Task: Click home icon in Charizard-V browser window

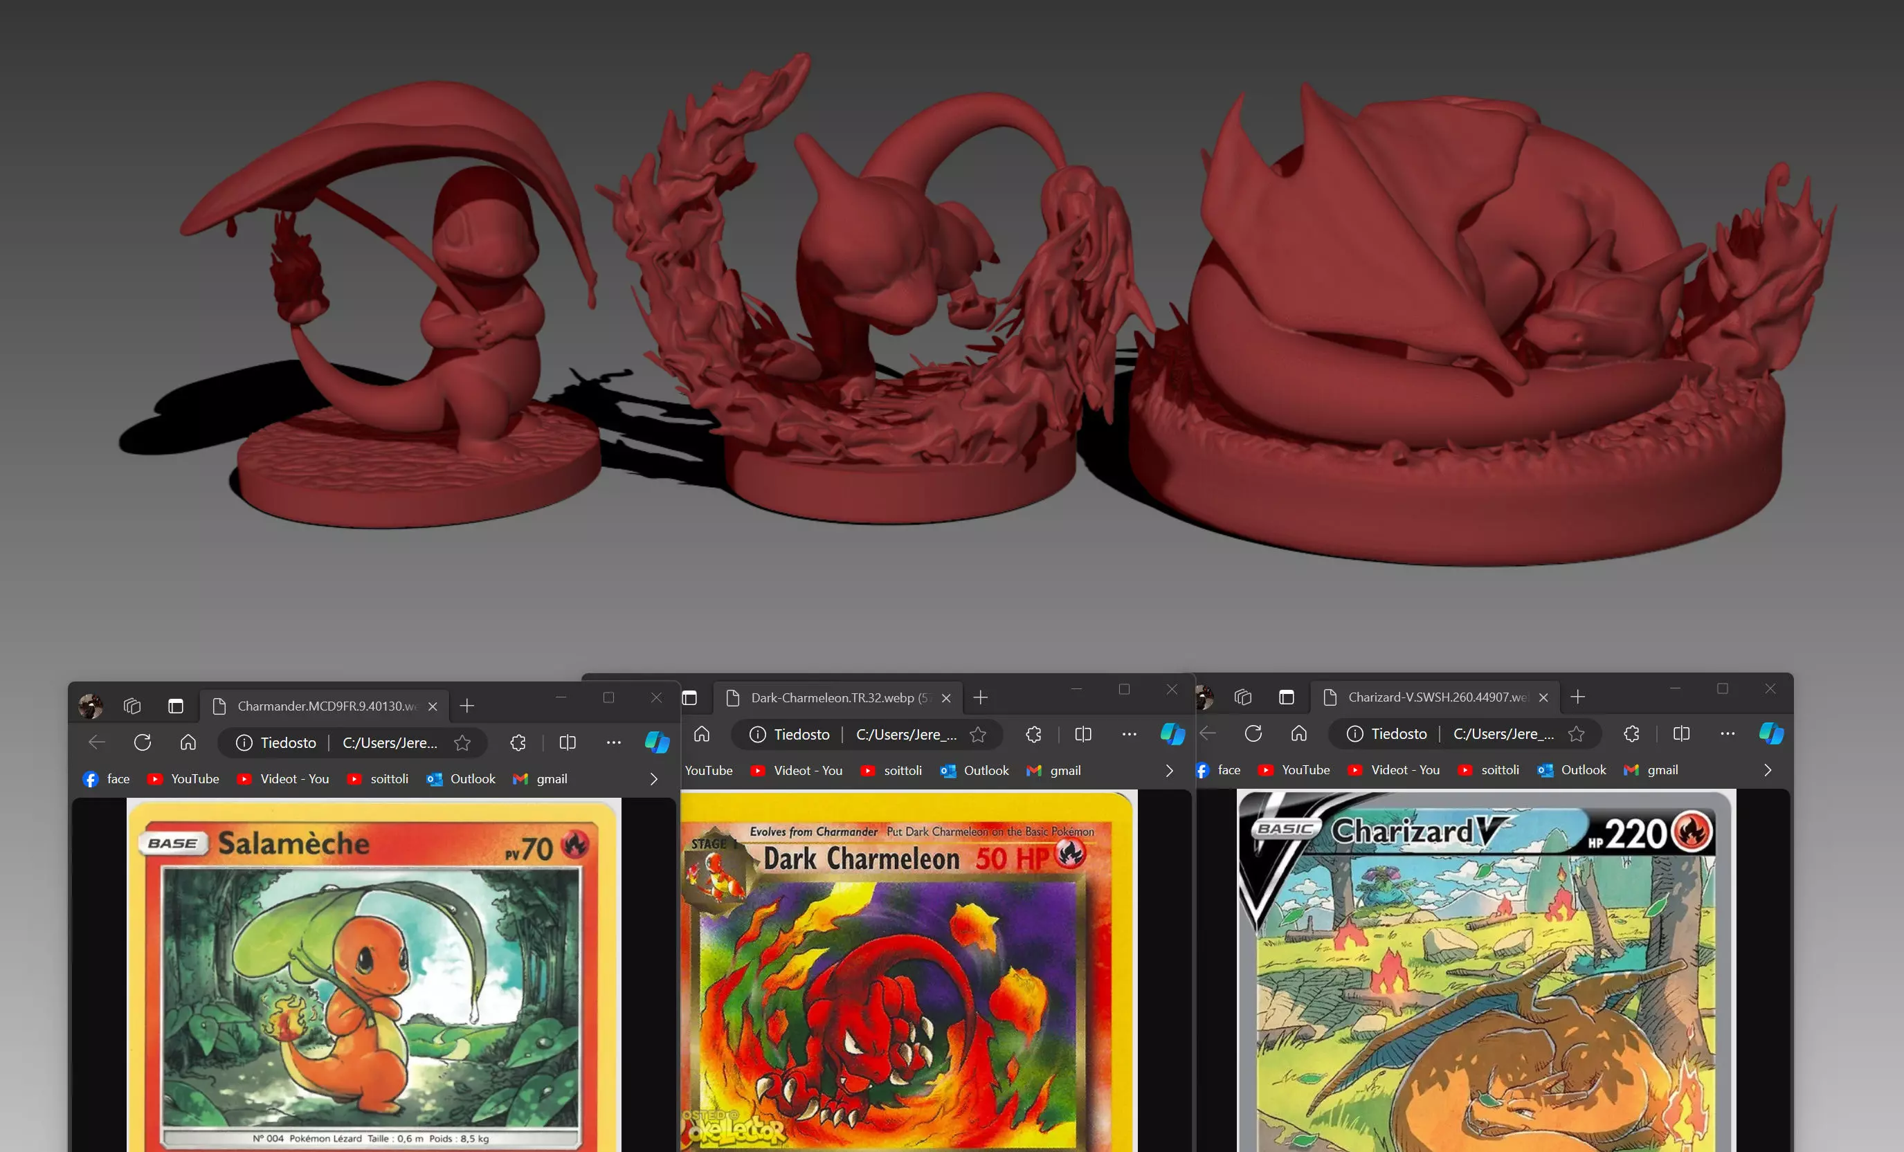Action: click(x=1299, y=733)
